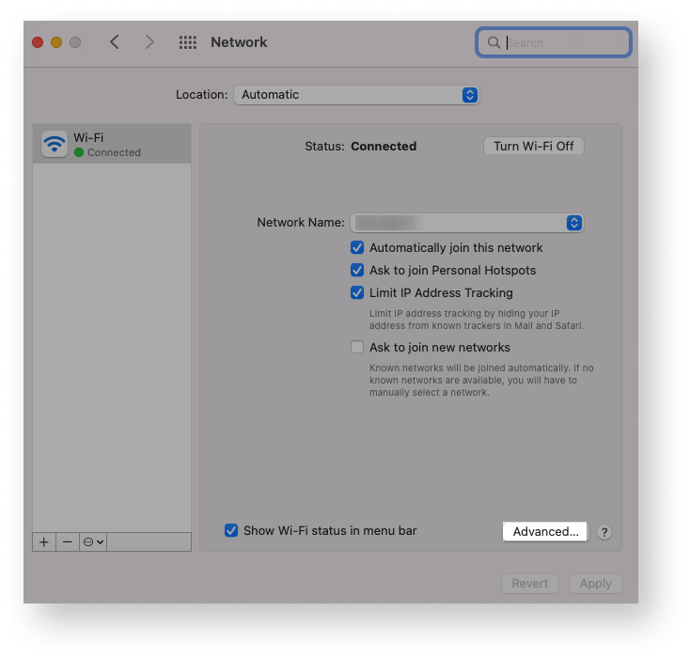The image size is (690, 658).
Task: Click the Location label
Action: (201, 95)
